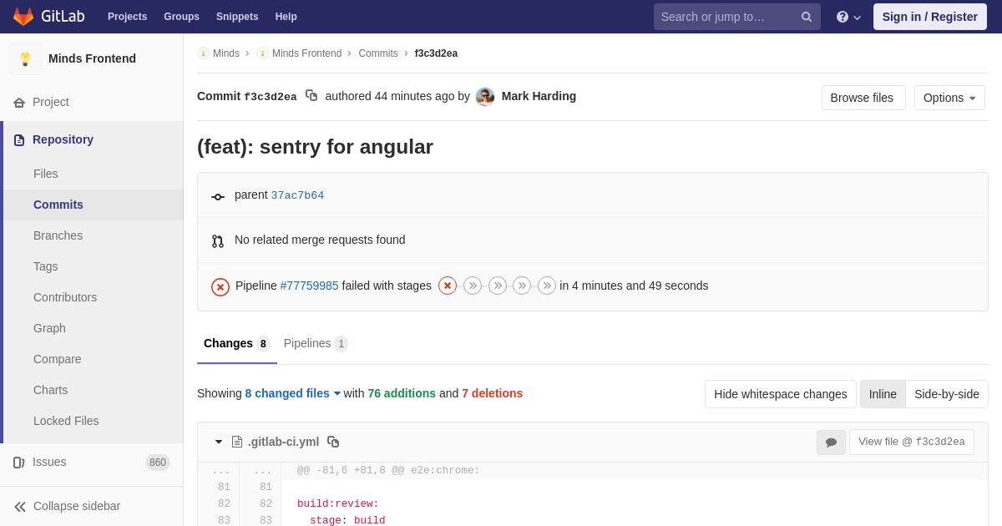Toggle comments for the .gitlab-ci.yml file
The height and width of the screenshot is (526, 1002).
(x=831, y=443)
